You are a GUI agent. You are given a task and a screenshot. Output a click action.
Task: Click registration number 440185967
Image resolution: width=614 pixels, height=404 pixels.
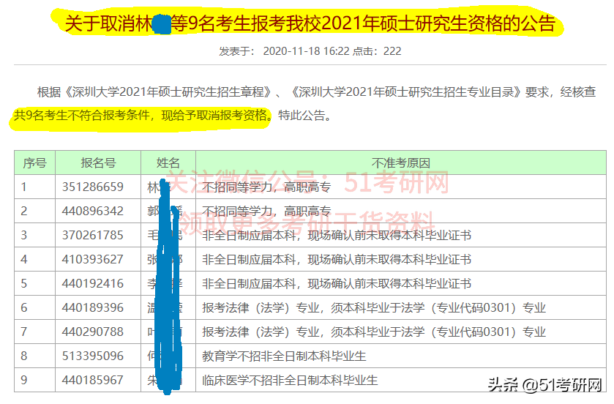[x=92, y=380]
